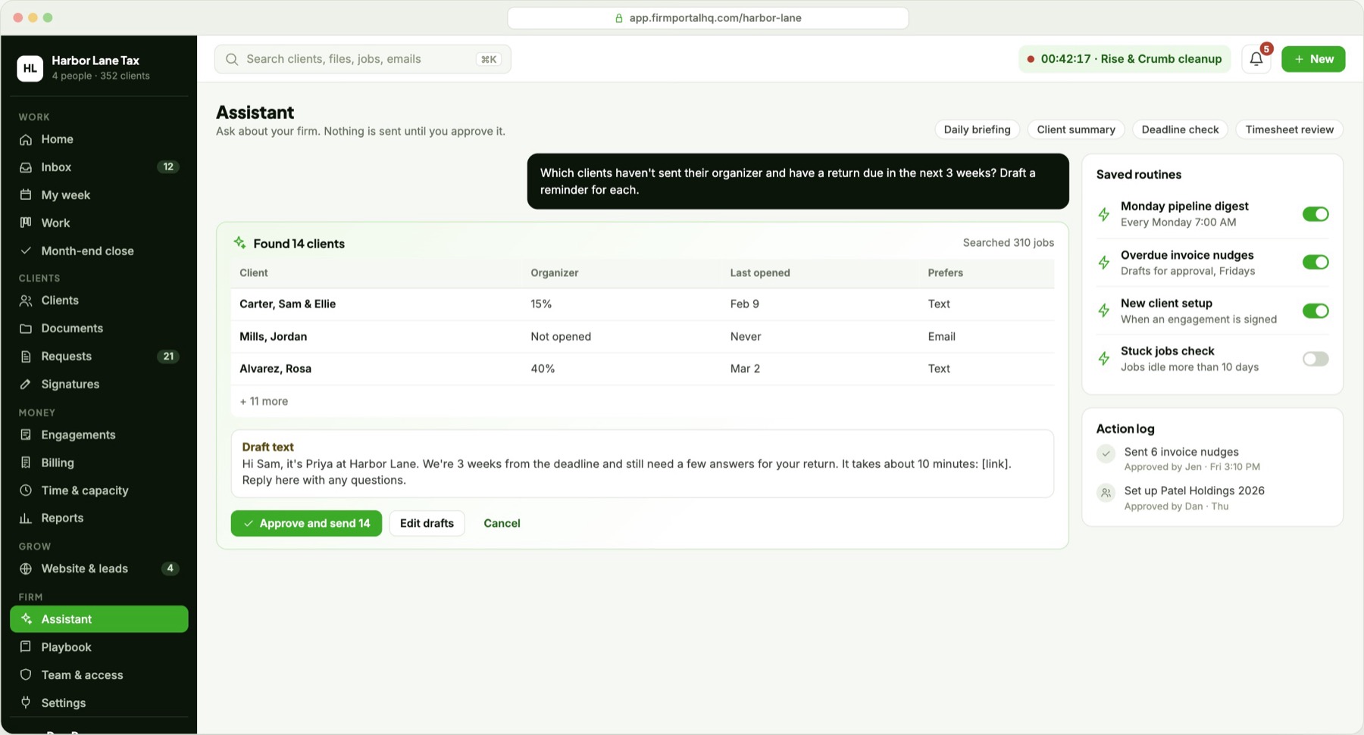Click the Reports bar chart icon

coord(26,519)
